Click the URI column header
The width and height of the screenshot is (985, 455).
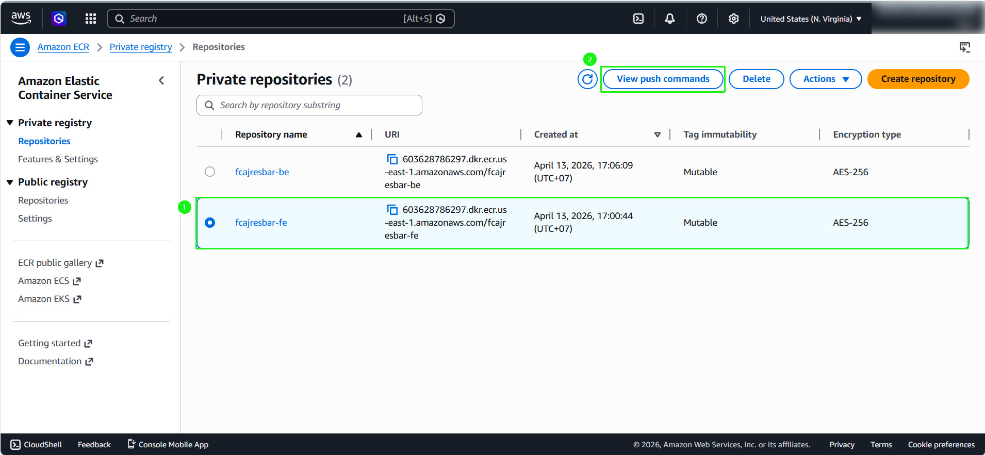(x=392, y=134)
